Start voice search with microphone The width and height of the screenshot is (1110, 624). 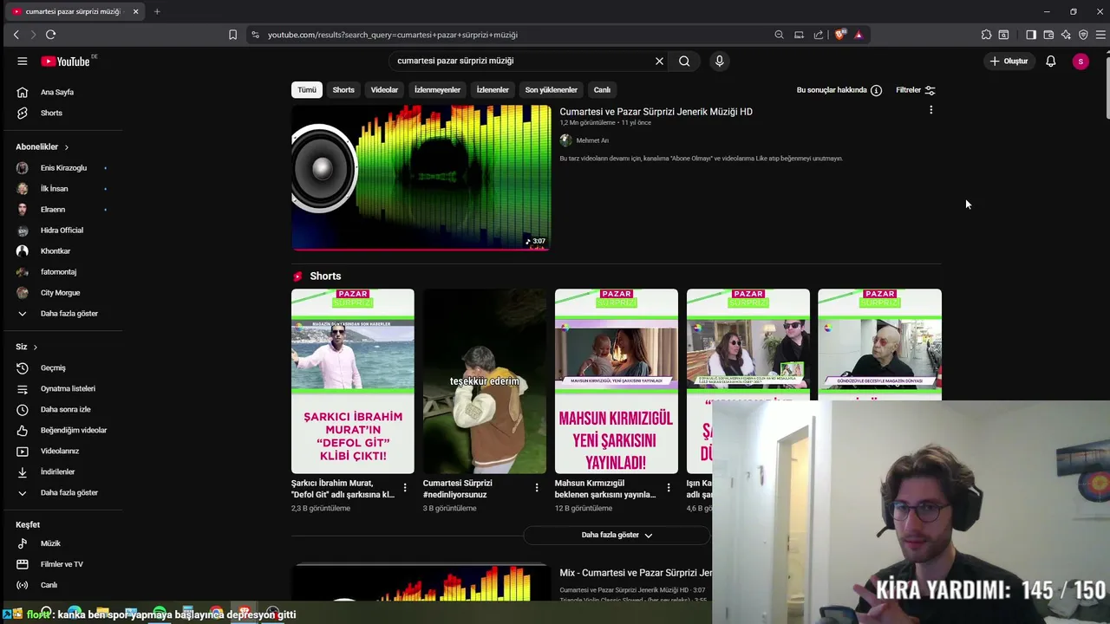[x=719, y=61]
